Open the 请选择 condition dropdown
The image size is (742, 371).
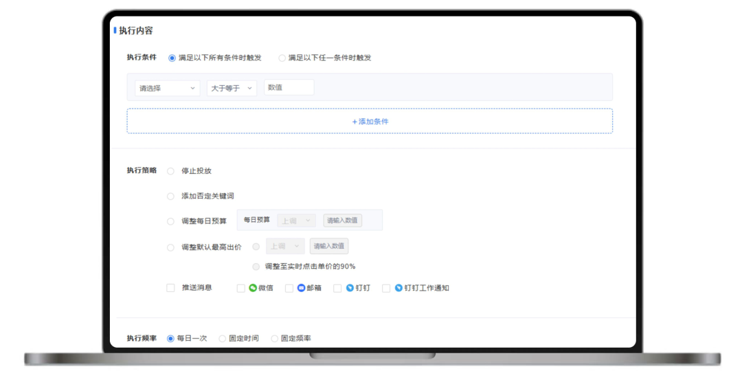click(168, 88)
